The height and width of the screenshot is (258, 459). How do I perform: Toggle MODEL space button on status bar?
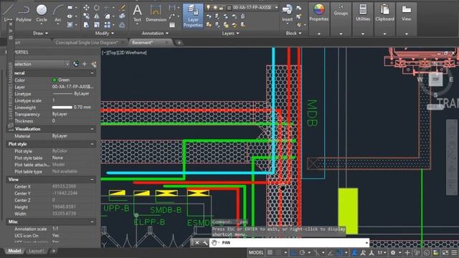(256, 252)
